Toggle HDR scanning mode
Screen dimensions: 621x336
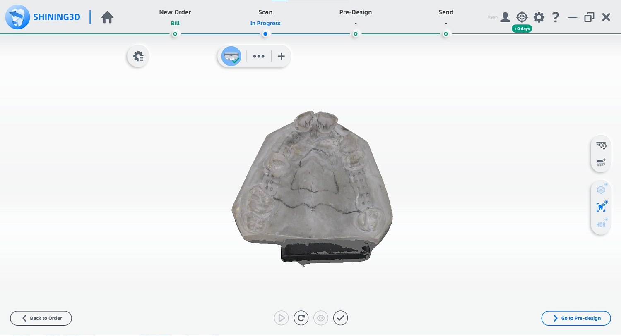[601, 225]
